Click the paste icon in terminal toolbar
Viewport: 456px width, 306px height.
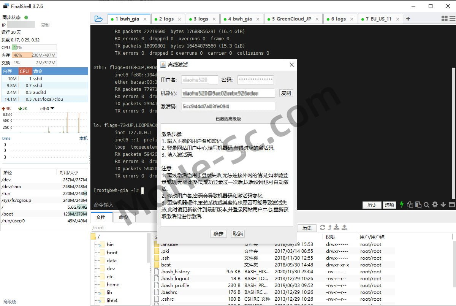[418, 205]
